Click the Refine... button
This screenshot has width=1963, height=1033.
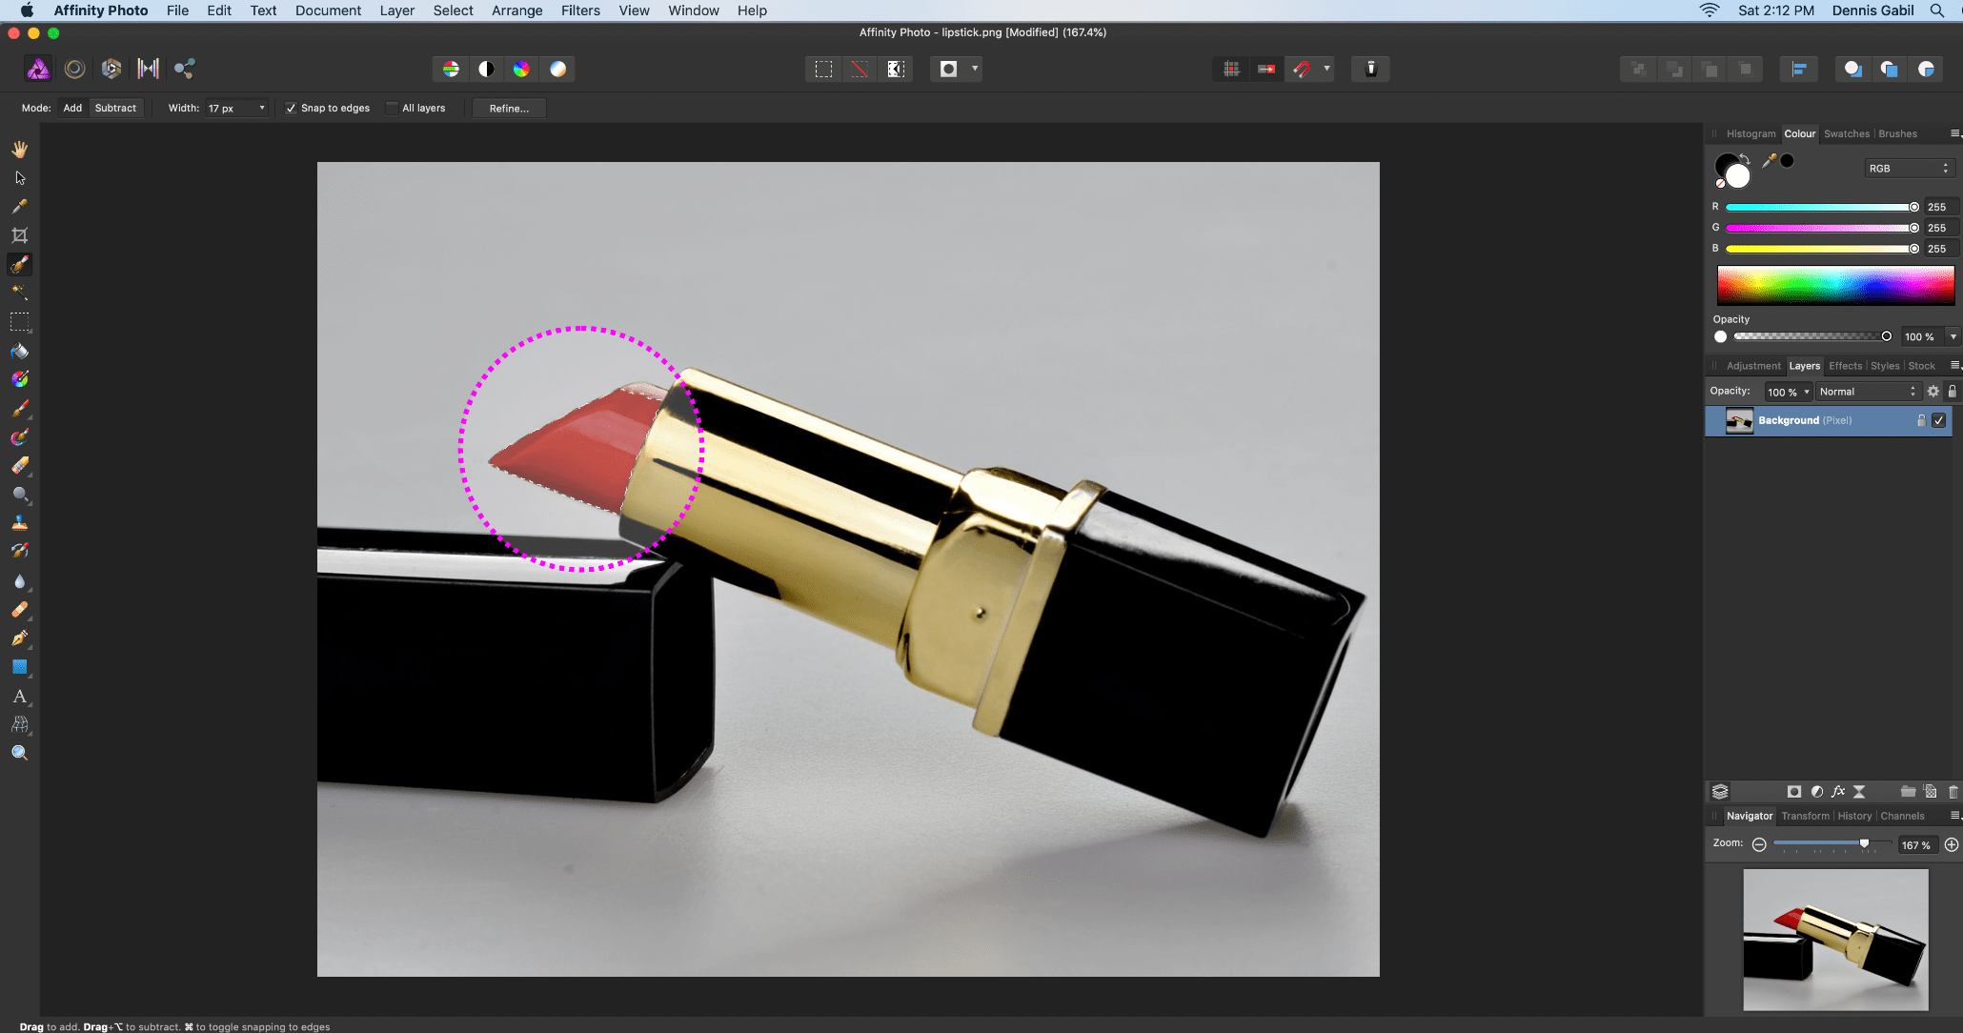click(x=509, y=109)
